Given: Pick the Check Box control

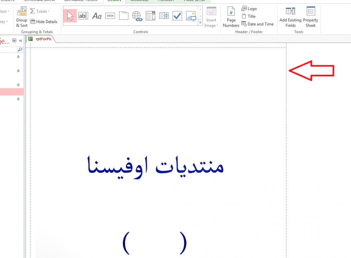Looking at the screenshot, I should coord(177,16).
